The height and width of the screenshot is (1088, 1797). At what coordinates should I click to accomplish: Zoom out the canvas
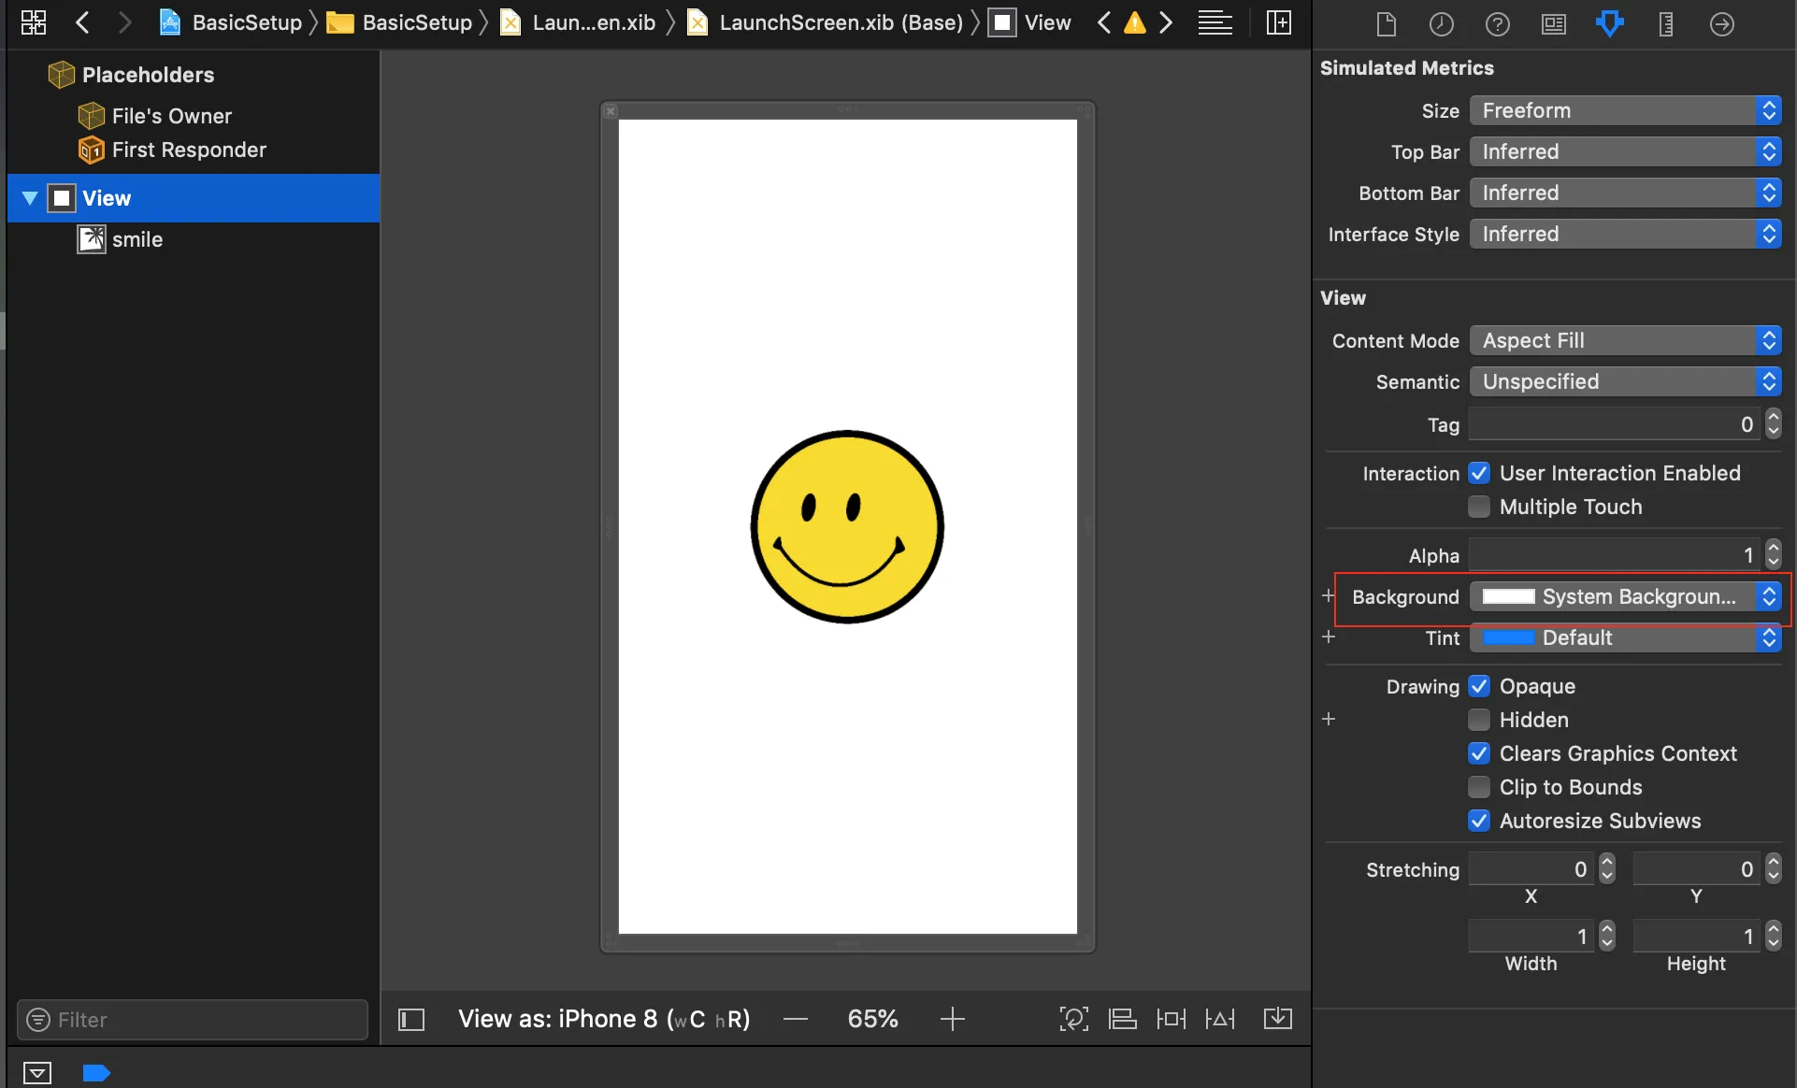796,1019
